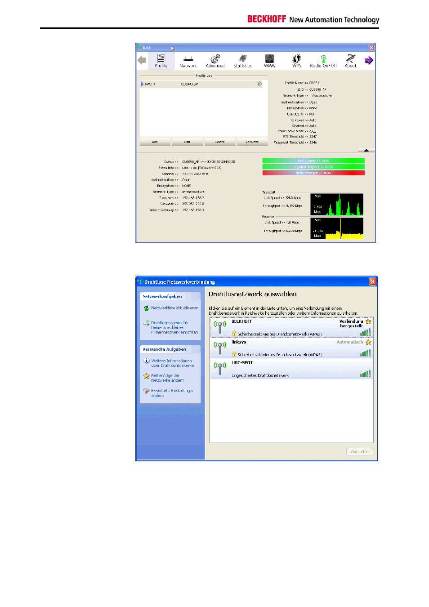
Task: Click the Sub Mask value 255.255.255.0
Action: pos(193,204)
